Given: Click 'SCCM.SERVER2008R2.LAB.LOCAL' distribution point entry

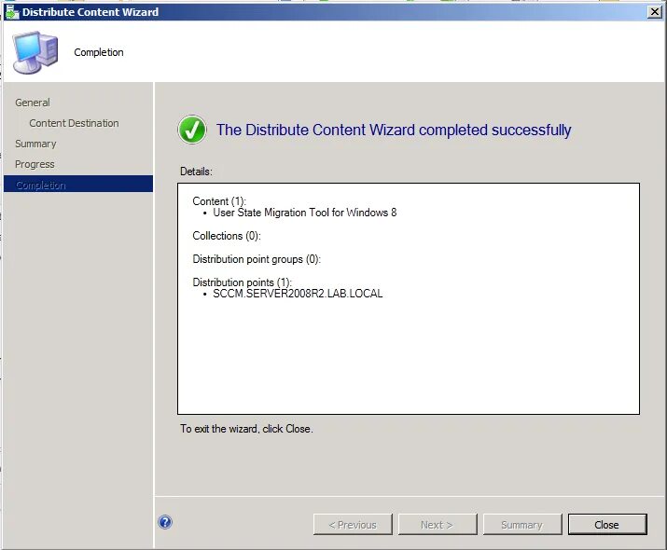Looking at the screenshot, I should (x=298, y=294).
